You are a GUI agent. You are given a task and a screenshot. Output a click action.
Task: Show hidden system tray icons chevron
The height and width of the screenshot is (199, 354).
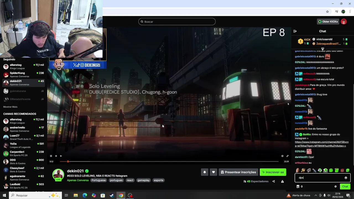click(316, 195)
